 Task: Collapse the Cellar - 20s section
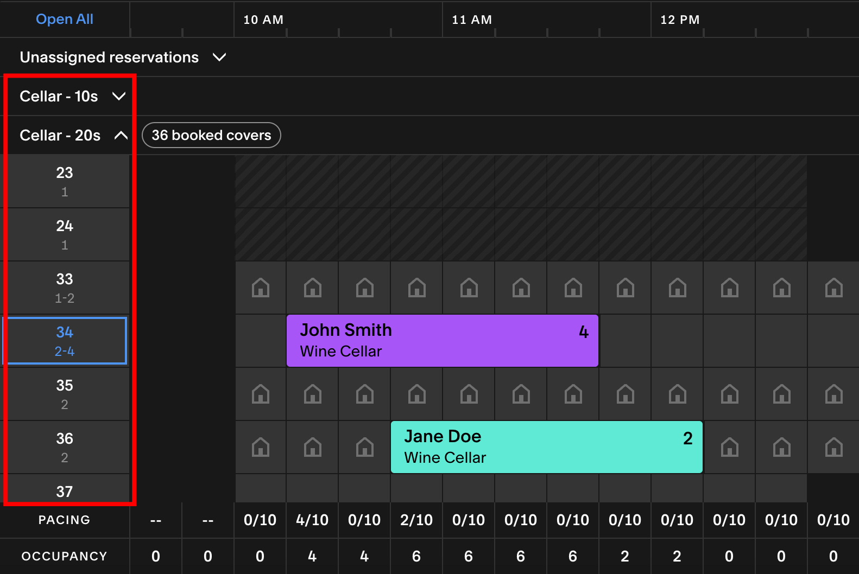click(121, 135)
